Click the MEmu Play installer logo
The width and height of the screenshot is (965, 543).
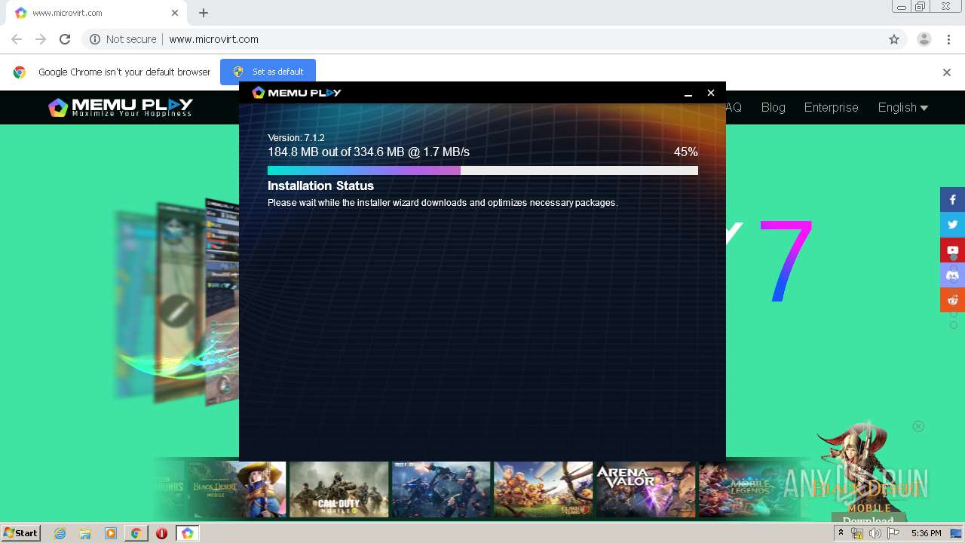[296, 92]
